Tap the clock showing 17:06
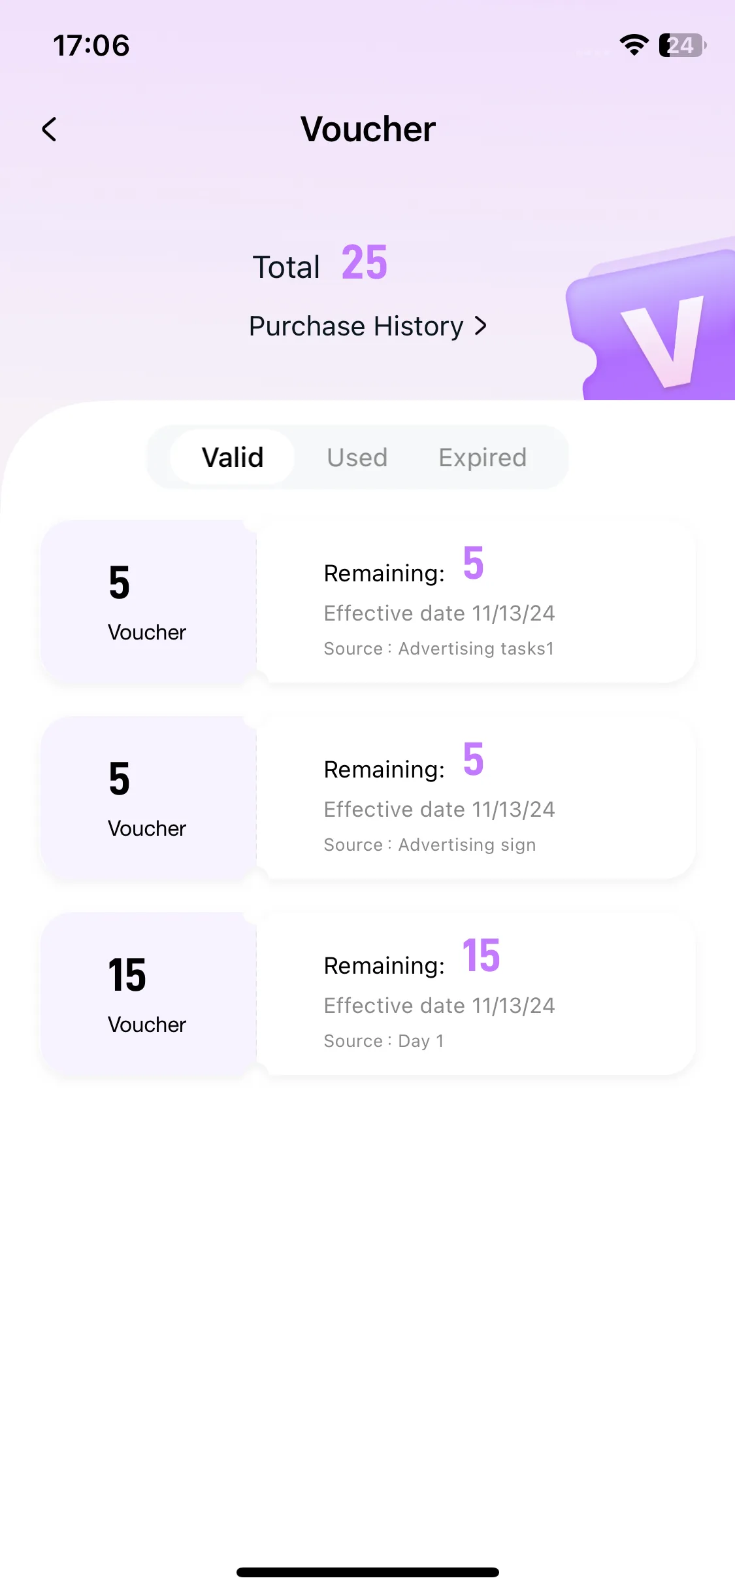 (x=91, y=46)
